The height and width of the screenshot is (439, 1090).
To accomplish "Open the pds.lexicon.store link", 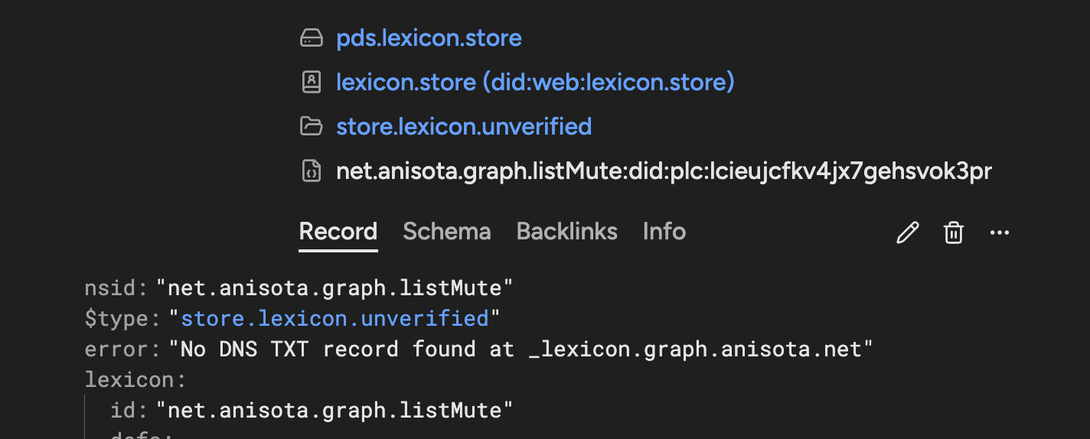I will [429, 38].
